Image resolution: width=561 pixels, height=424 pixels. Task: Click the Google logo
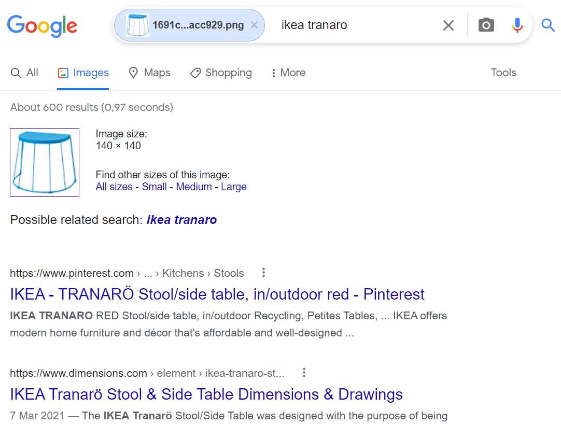(x=42, y=26)
